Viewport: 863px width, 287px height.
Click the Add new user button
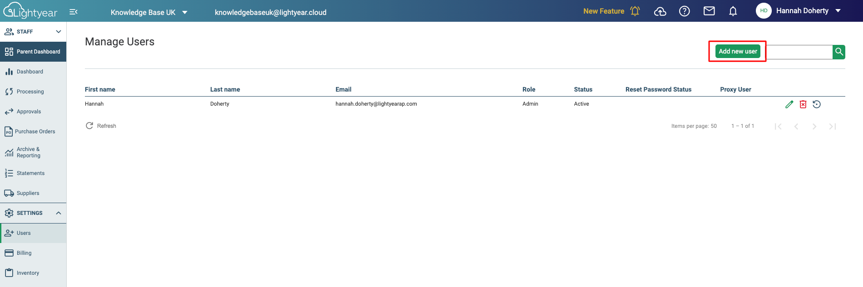point(738,51)
